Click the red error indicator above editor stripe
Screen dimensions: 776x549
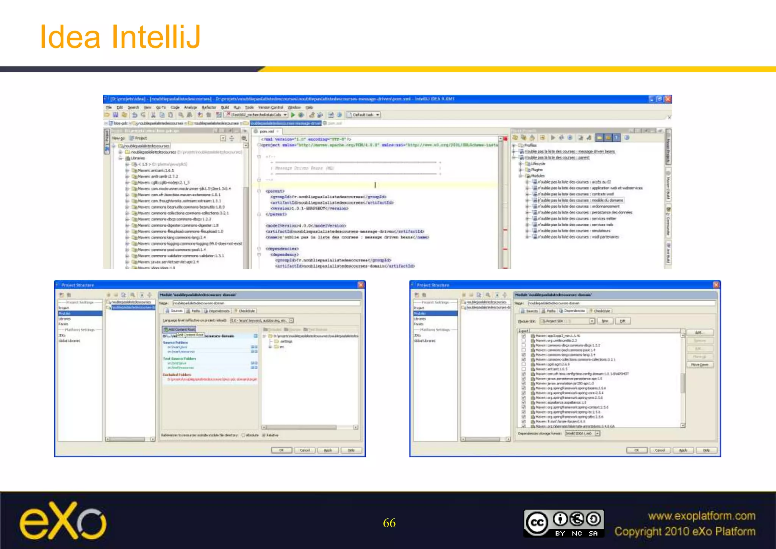pyautogui.click(x=505, y=139)
